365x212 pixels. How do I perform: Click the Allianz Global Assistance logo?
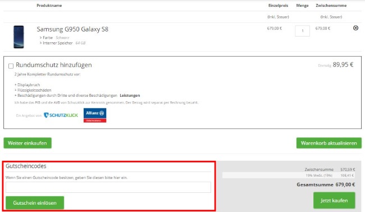click(x=95, y=115)
